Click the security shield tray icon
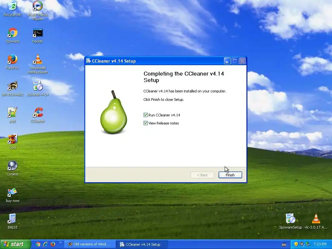This screenshot has height=249, width=332. click(296, 244)
